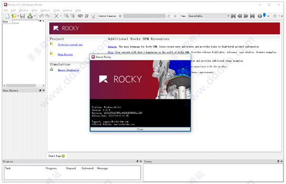
Task: Click the Import Simulation link
Action: tap(68, 70)
